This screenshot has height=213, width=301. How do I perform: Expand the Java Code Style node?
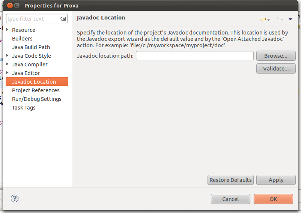click(8, 55)
